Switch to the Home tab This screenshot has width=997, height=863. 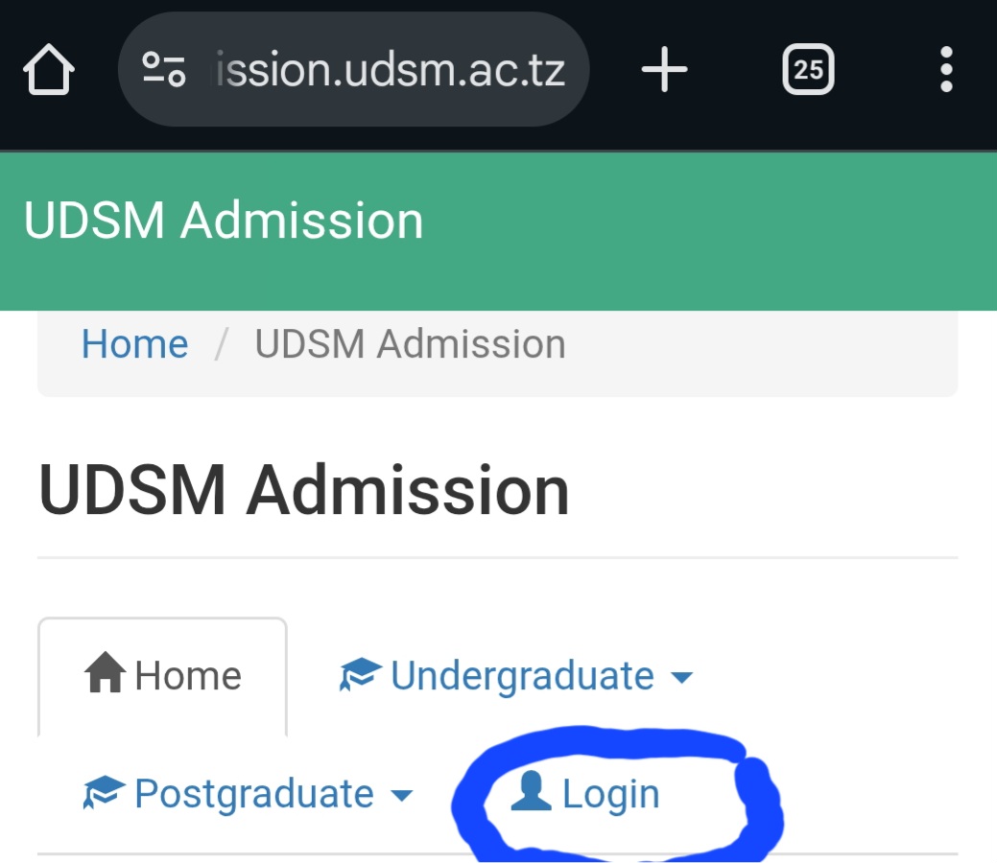[x=162, y=674]
